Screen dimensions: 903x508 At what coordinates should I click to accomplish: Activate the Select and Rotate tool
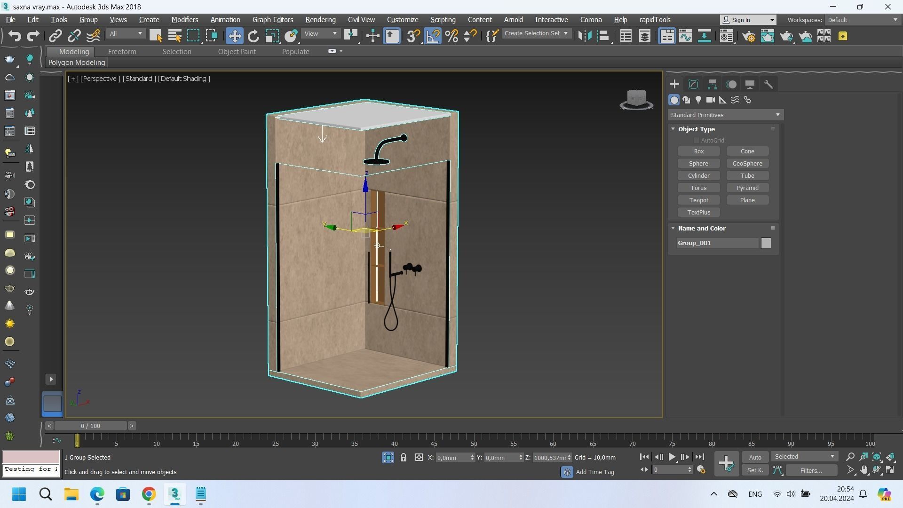(253, 36)
